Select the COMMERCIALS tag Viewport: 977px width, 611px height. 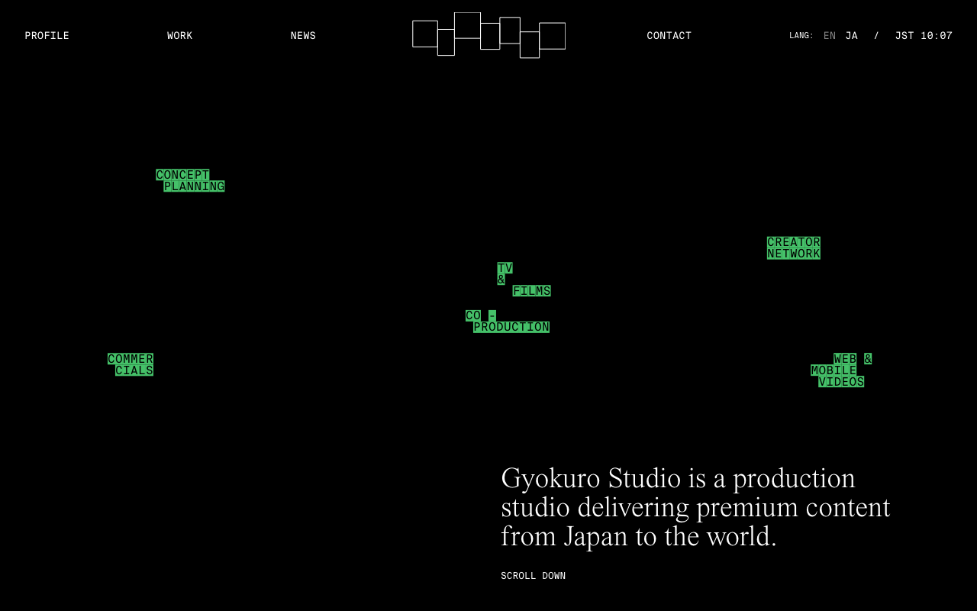(131, 364)
